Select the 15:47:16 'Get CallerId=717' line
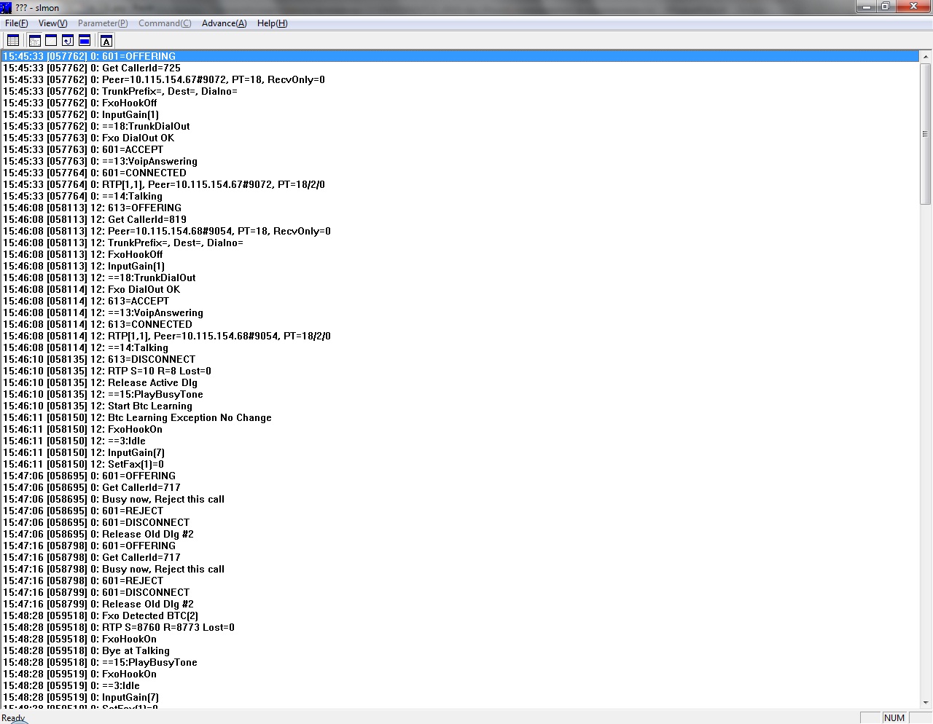Viewport: 933px width, 724px height. 460,557
